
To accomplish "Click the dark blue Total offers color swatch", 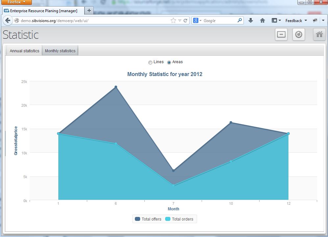I will pyautogui.click(x=138, y=219).
